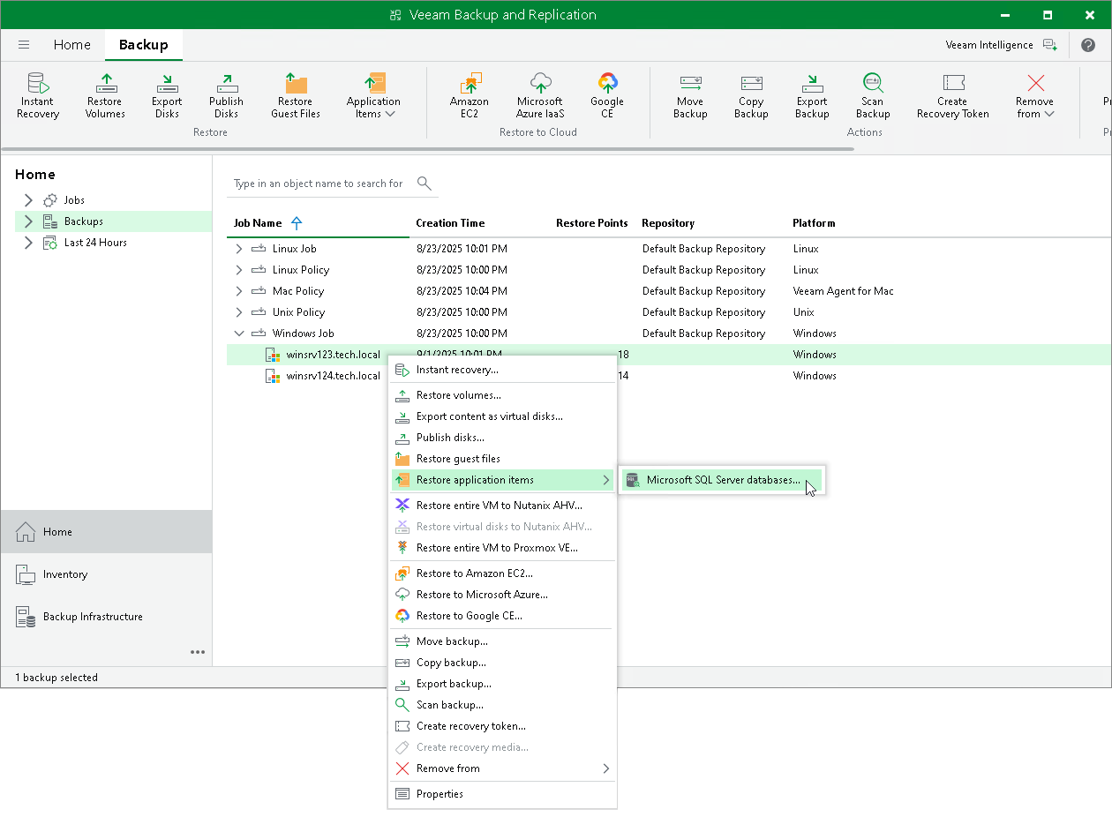This screenshot has height=817, width=1112.
Task: Create Recovery Token from the ribbon
Action: point(952,95)
